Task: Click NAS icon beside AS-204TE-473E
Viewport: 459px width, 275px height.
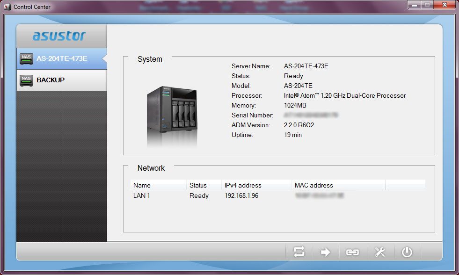Action: (26, 59)
